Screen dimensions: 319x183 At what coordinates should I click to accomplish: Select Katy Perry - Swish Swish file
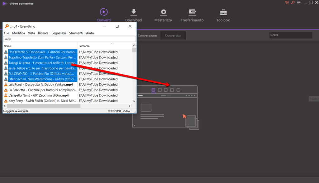pyautogui.click(x=42, y=101)
